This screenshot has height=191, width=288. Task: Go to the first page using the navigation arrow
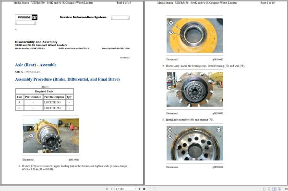(107, 189)
